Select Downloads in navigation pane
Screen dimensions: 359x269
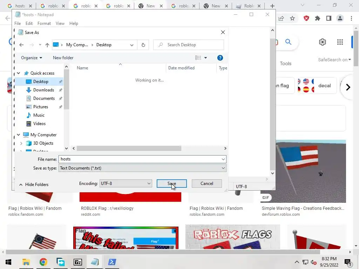pos(43,90)
